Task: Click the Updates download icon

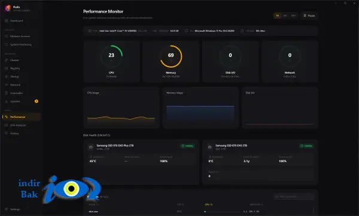Action: (x=7, y=101)
